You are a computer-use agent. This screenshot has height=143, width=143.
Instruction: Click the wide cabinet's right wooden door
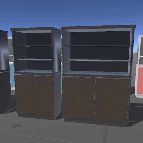tap(112, 100)
